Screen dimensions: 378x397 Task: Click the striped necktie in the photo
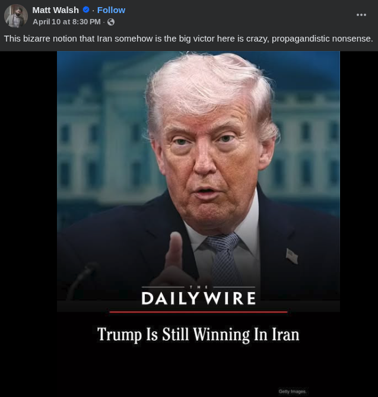point(223,258)
